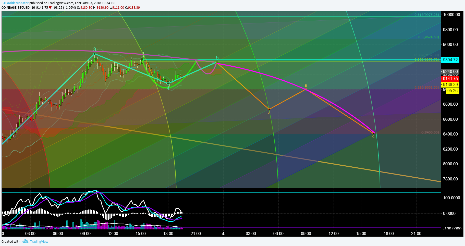
Task: Click the cyan 9394.72 price label
Action: 450,60
